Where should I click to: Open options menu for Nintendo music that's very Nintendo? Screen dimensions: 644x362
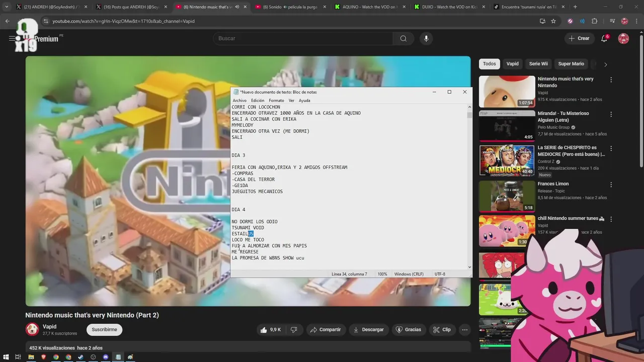(611, 80)
